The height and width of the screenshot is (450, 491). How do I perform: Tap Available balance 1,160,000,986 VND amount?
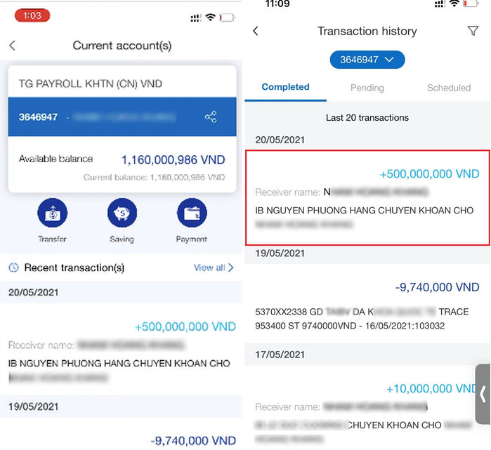[x=173, y=159]
